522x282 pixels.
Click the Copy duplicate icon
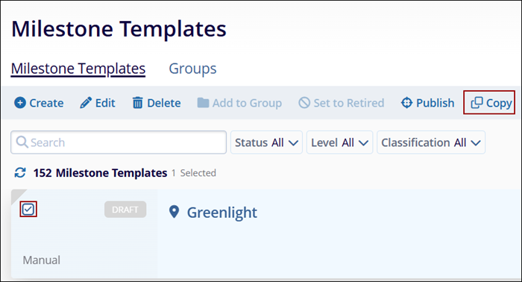tap(477, 103)
